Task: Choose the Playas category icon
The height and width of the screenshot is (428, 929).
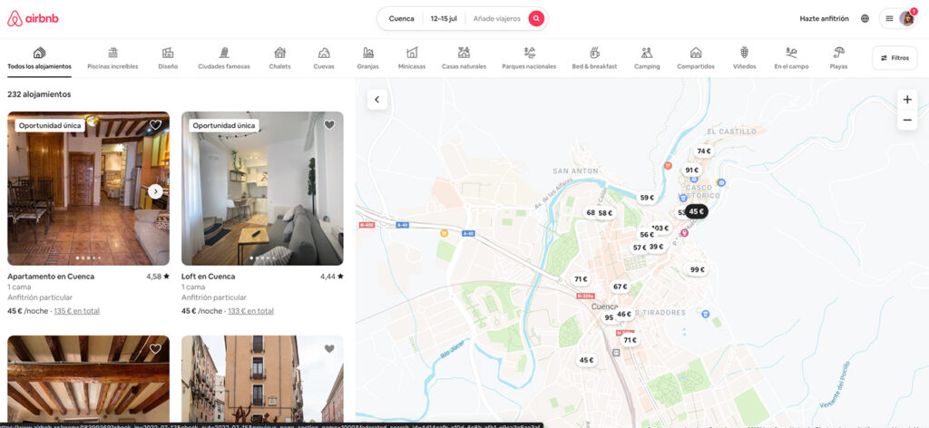Action: pos(838,53)
